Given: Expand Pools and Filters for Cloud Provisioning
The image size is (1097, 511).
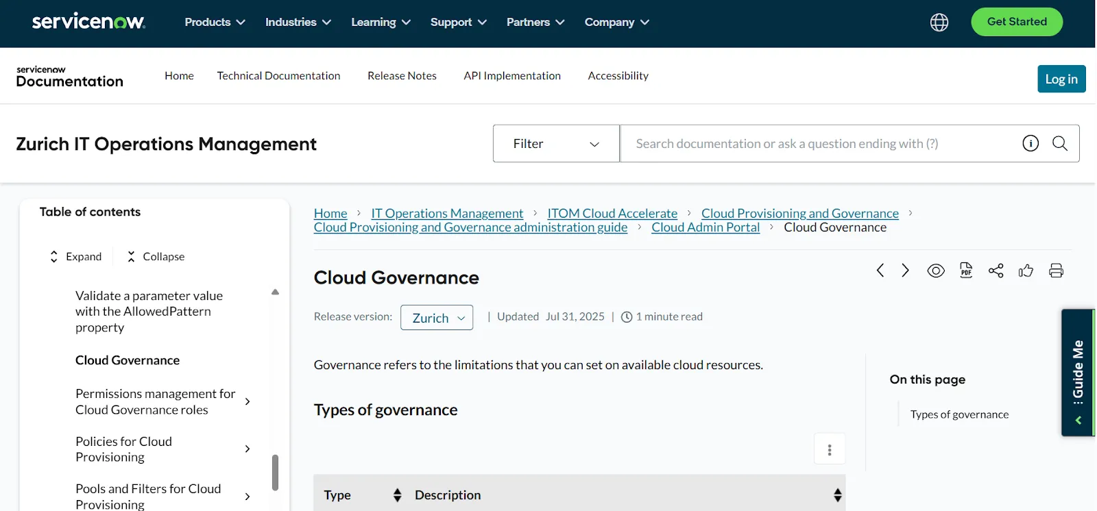Looking at the screenshot, I should 248,497.
